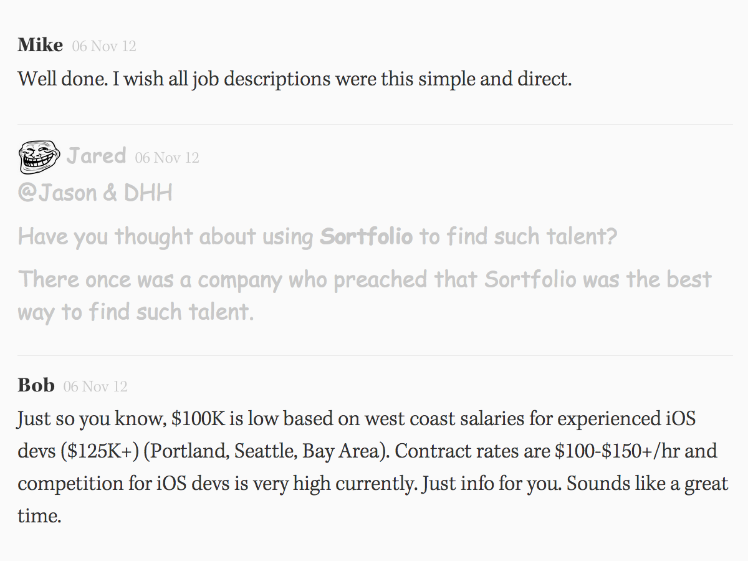Click the commenter name Jared

[97, 155]
